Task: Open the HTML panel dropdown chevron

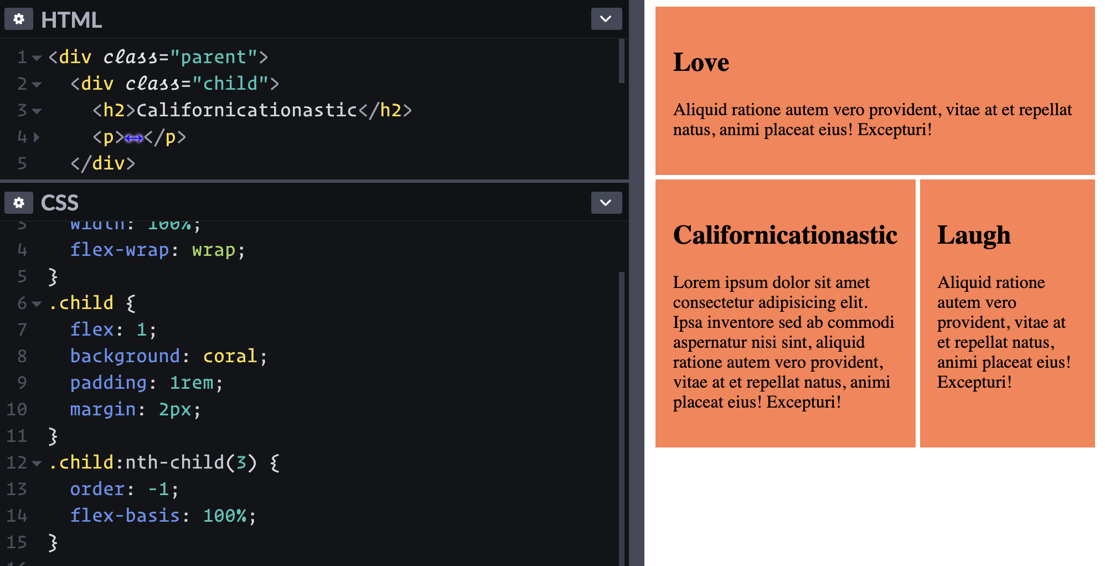Action: click(606, 19)
